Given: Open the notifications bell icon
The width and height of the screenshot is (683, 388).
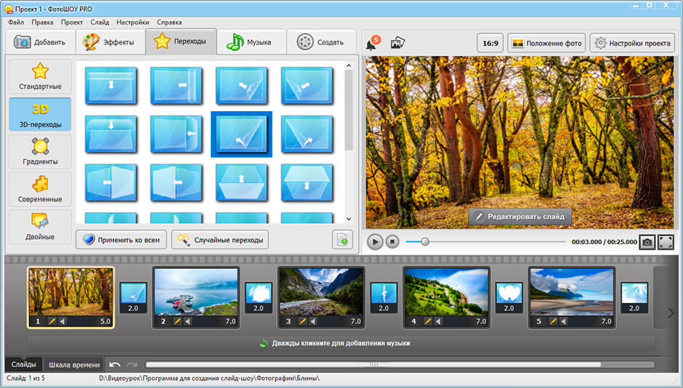Looking at the screenshot, I should [373, 43].
